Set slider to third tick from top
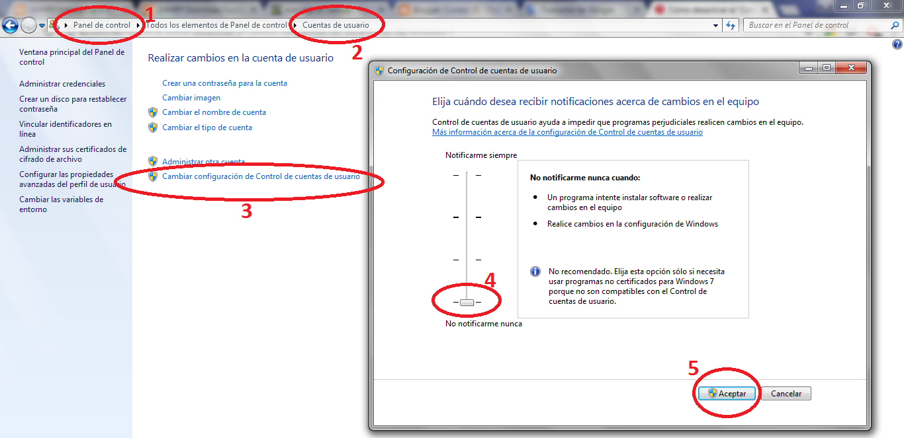Screen dimensions: 904x438 (x=467, y=260)
